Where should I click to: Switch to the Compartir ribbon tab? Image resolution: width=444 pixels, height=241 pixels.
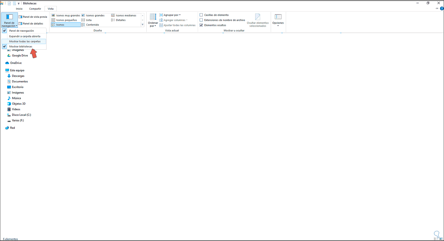(35, 9)
